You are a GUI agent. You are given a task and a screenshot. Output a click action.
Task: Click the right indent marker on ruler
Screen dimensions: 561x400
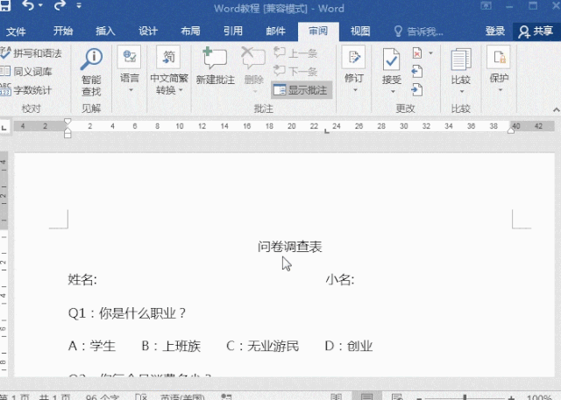click(511, 130)
